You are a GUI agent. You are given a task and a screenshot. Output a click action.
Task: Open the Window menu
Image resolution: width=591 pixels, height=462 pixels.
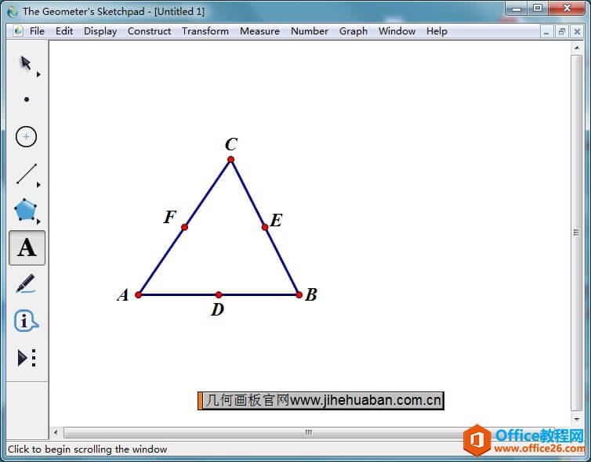[397, 31]
